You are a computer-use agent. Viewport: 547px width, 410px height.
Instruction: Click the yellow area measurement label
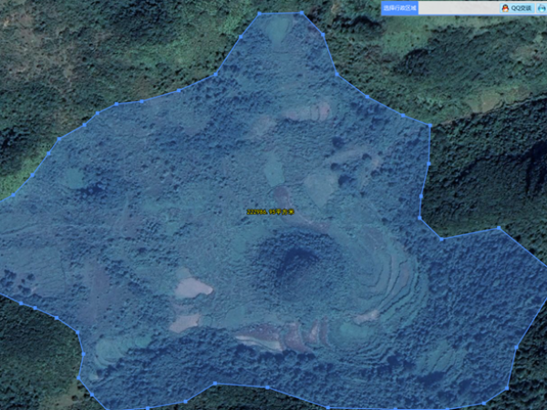(272, 211)
